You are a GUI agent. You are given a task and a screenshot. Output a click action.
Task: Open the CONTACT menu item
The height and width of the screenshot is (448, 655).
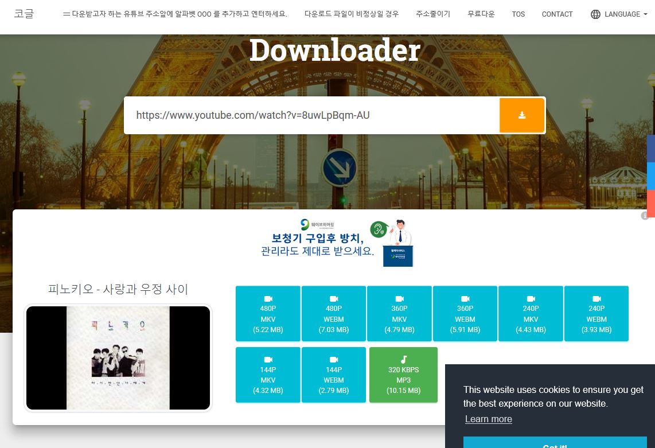coord(557,14)
